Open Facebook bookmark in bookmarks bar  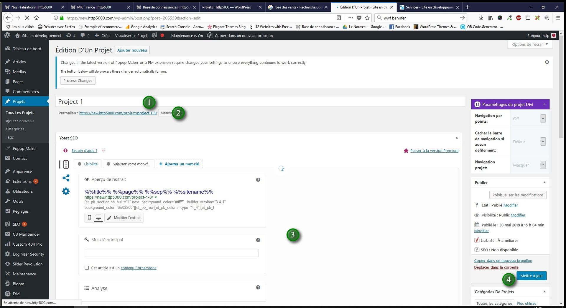pos(400,27)
